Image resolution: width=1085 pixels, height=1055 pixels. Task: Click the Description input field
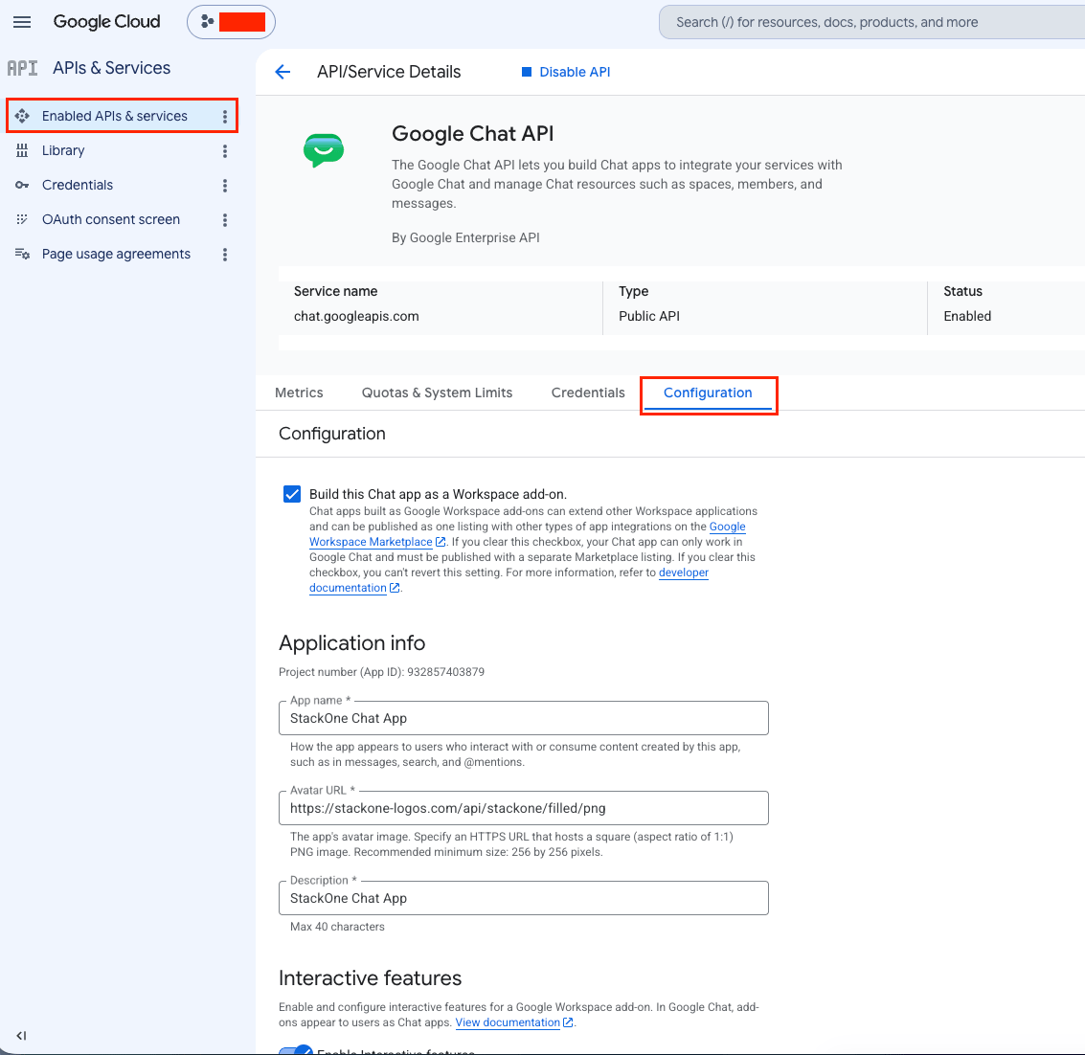pyautogui.click(x=524, y=898)
